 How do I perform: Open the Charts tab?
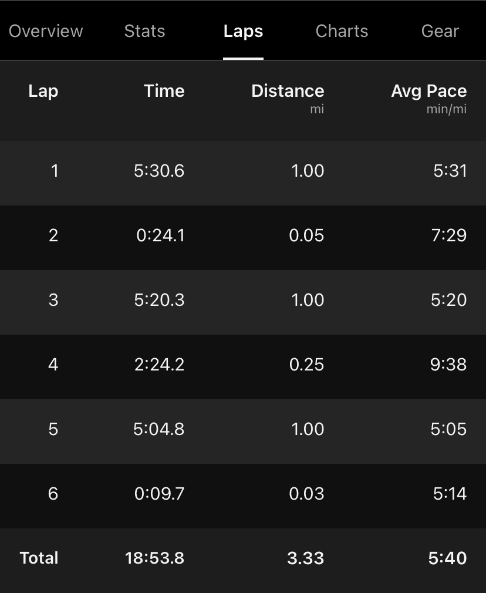tap(342, 31)
